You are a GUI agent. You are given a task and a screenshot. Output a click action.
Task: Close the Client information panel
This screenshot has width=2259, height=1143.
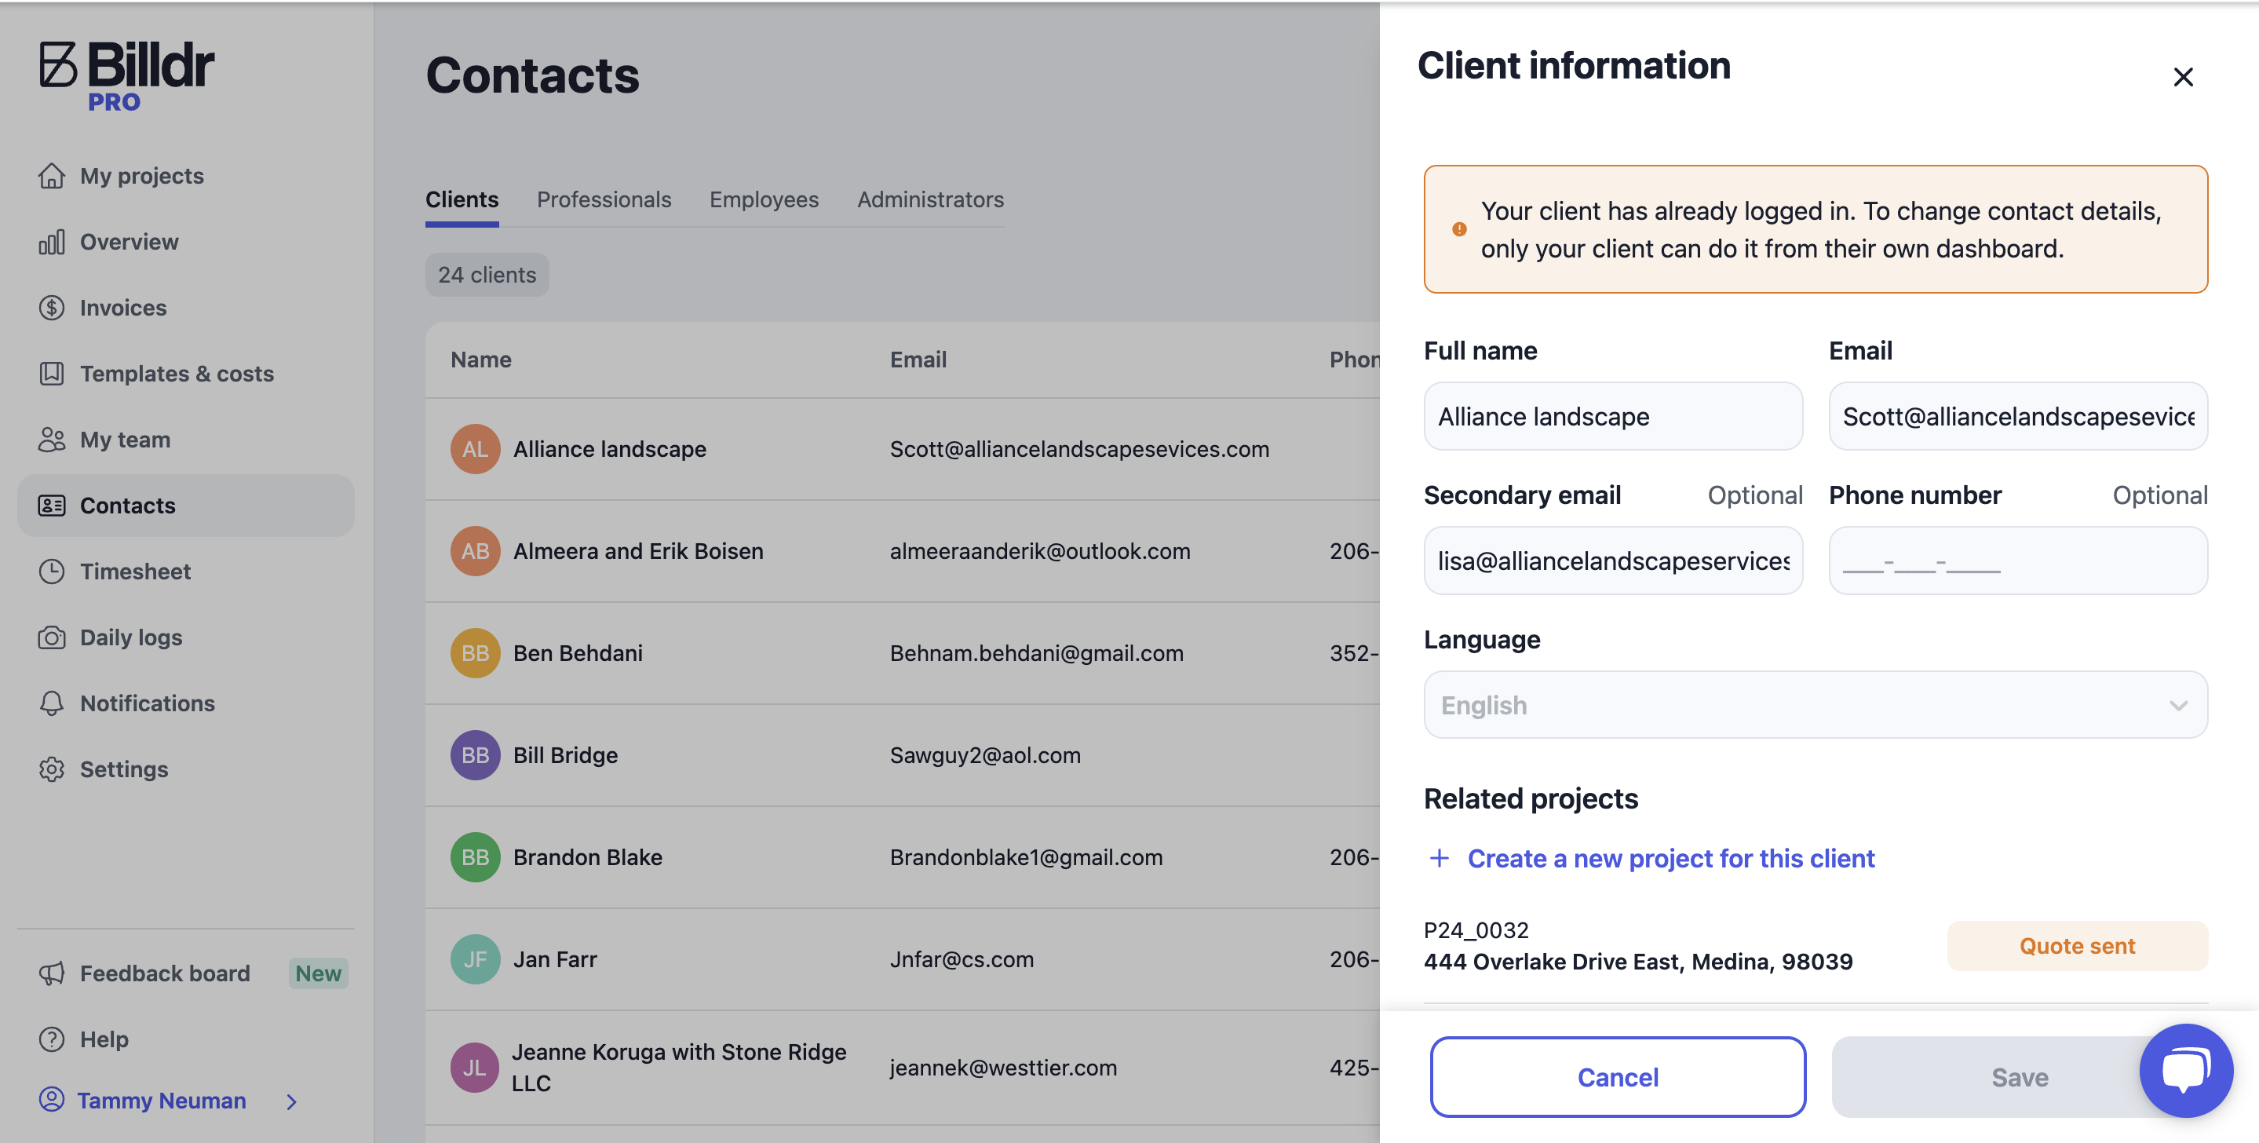click(2183, 77)
